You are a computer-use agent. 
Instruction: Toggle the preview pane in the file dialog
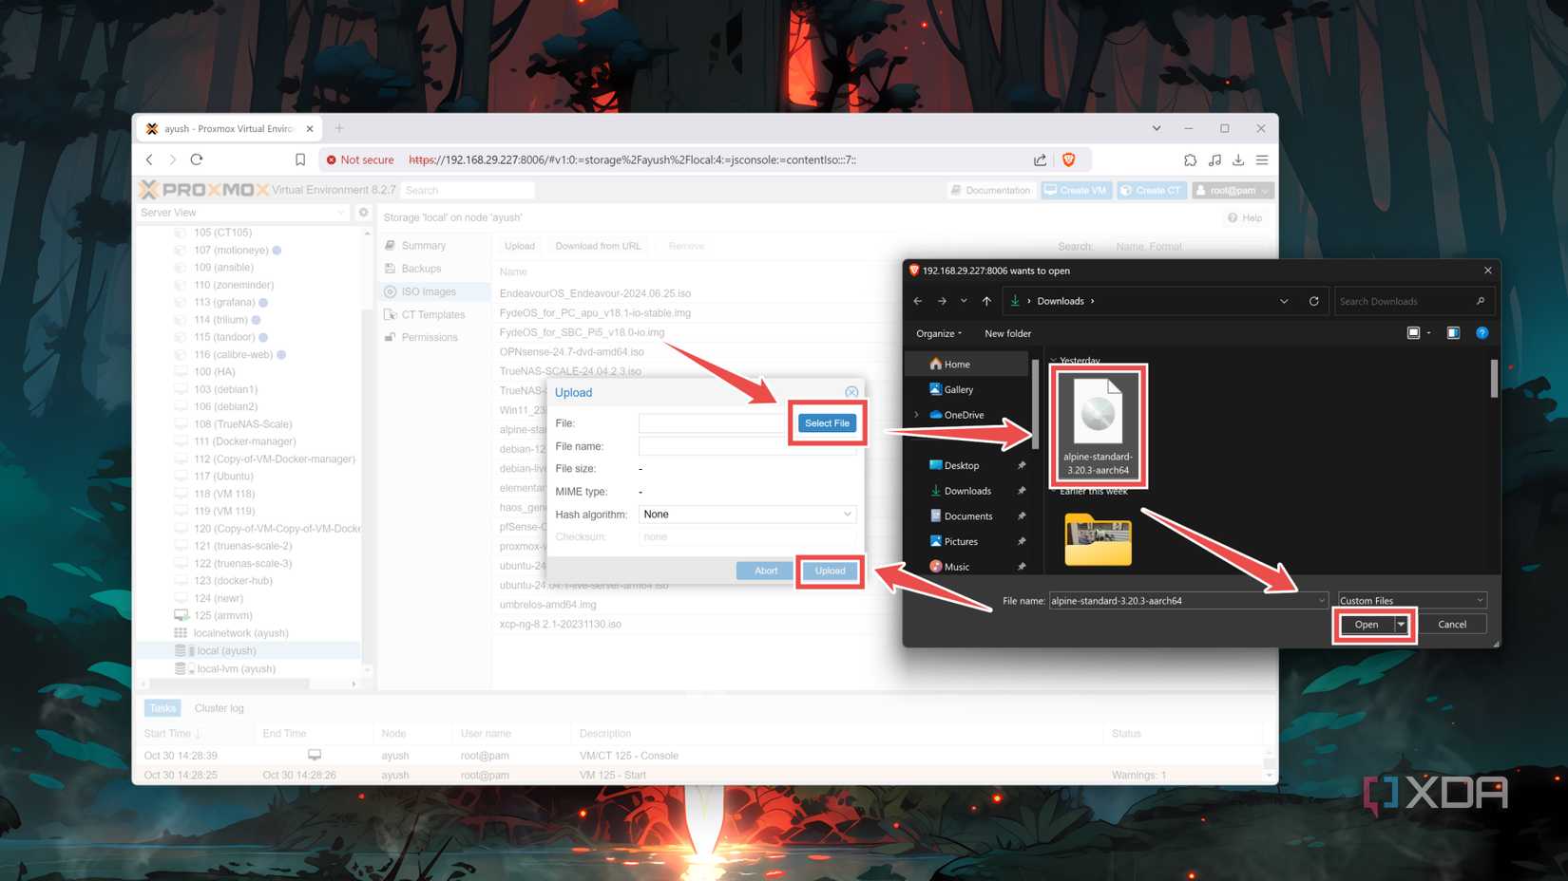point(1453,333)
